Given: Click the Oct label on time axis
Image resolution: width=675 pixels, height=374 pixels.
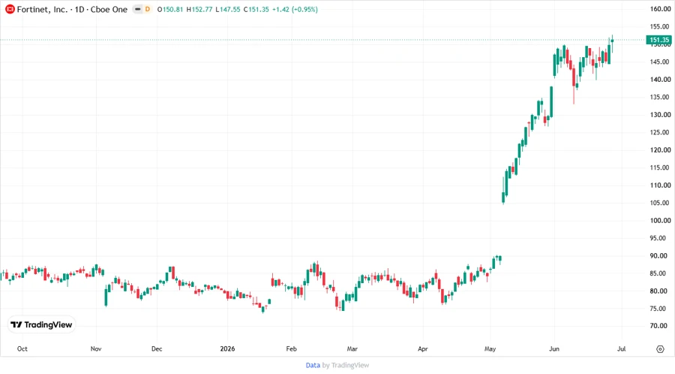Looking at the screenshot, I should [22, 349].
